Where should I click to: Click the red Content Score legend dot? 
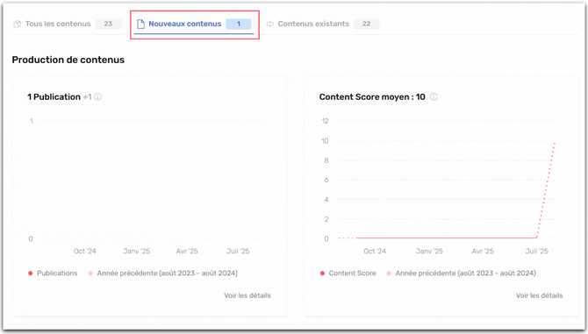pos(322,274)
